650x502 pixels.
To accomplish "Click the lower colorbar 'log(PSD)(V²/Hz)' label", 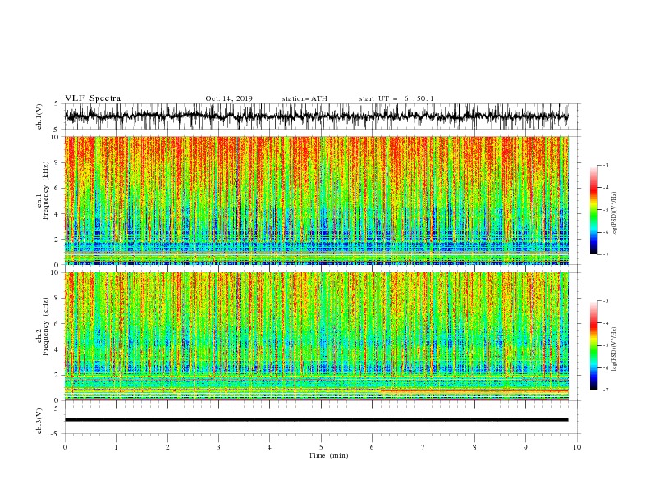I will tap(615, 349).
